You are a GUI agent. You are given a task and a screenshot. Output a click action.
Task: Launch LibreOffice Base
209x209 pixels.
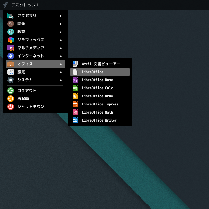[100, 80]
